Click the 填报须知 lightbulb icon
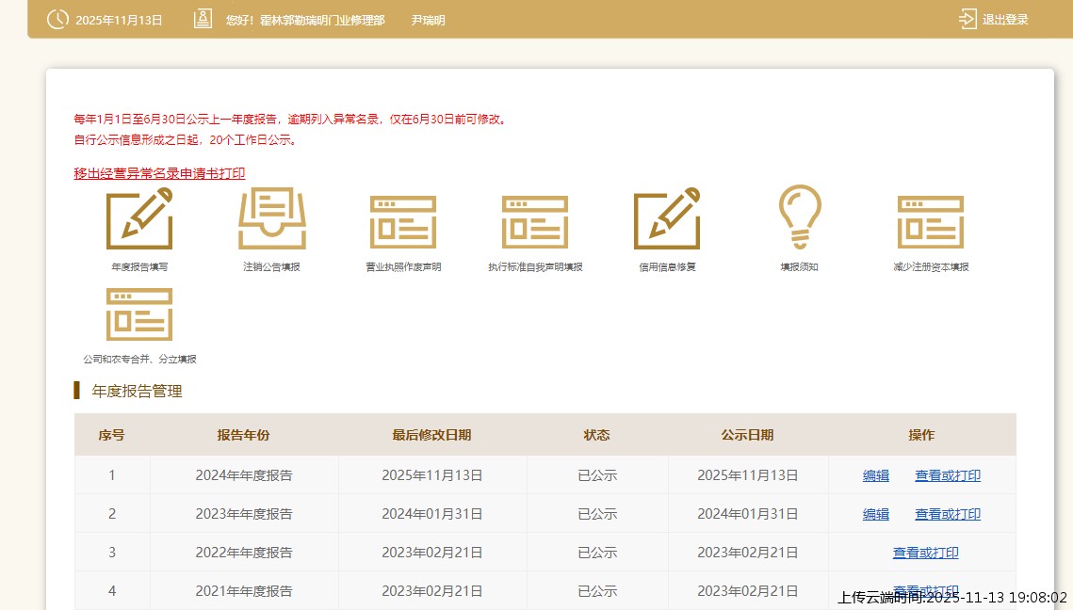The width and height of the screenshot is (1073, 610). tap(799, 217)
